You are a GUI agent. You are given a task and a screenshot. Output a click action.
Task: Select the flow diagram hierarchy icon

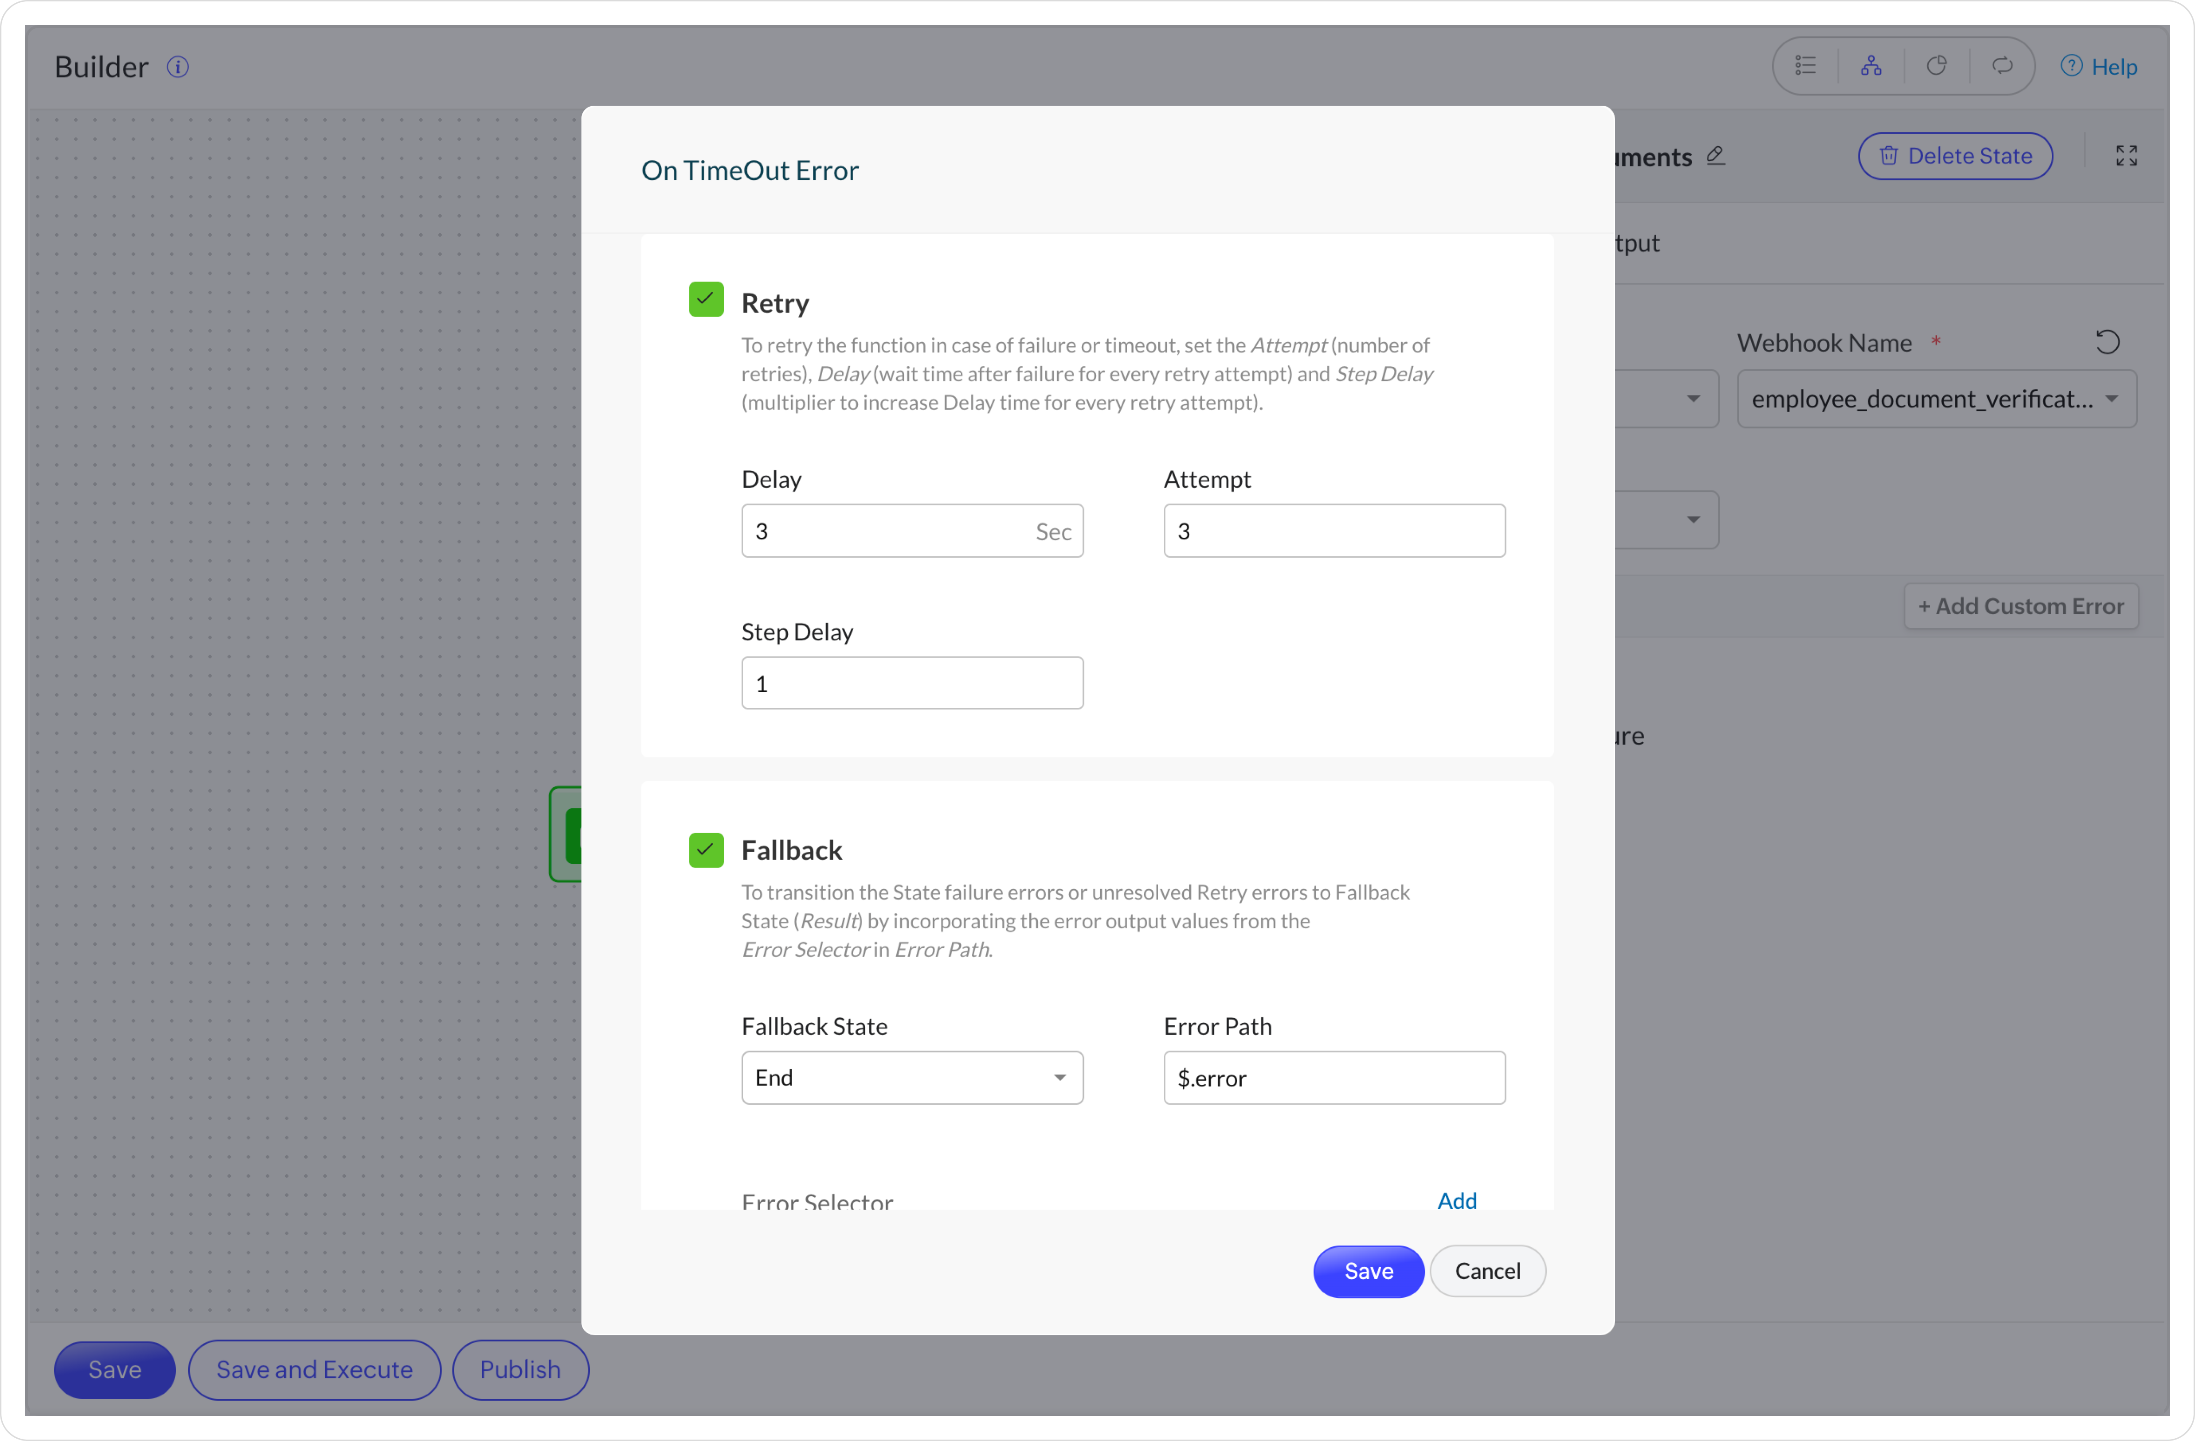coord(1870,65)
